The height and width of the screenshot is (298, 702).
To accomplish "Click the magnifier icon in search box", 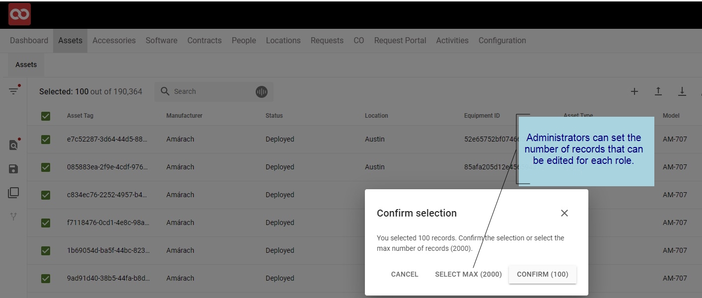I will tap(165, 91).
